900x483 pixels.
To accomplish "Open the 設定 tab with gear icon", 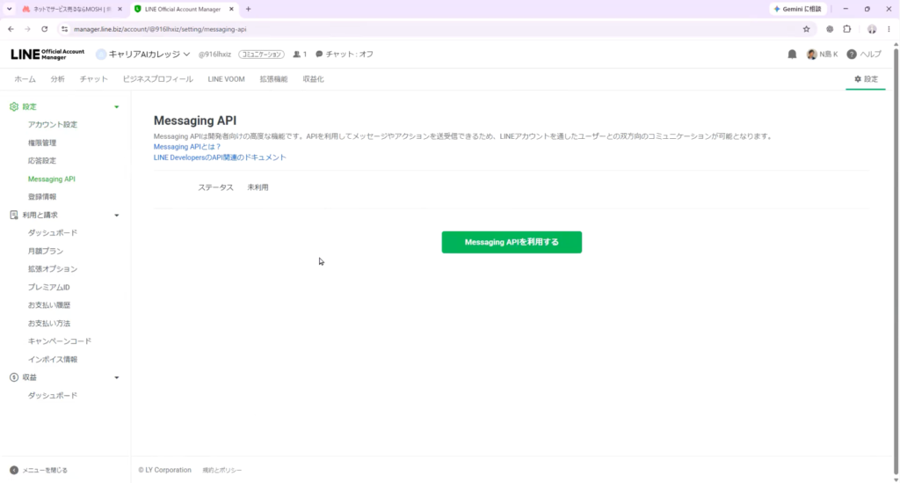I will pos(866,79).
